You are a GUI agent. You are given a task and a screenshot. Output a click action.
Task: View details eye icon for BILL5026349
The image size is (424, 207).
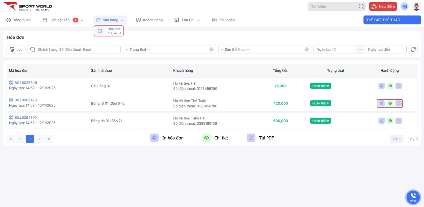tap(390, 86)
